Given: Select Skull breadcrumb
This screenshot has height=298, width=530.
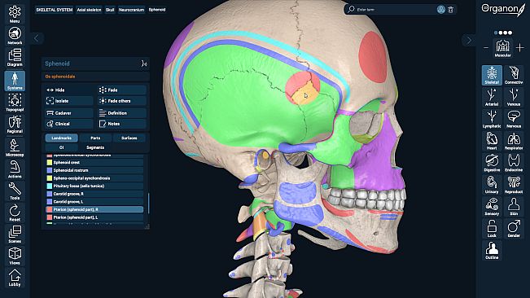Looking at the screenshot, I should point(110,10).
